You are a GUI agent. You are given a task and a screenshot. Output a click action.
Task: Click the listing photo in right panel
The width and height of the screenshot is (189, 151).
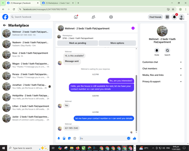[x=162, y=31]
